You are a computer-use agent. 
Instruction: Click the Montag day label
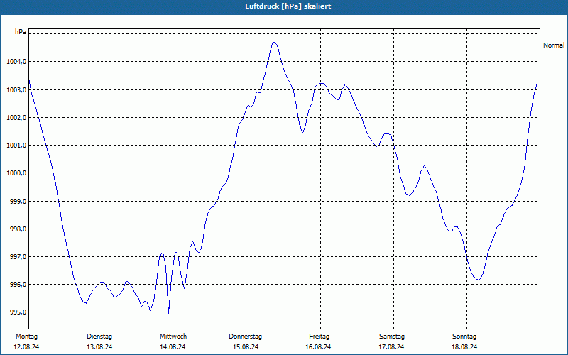(26, 337)
